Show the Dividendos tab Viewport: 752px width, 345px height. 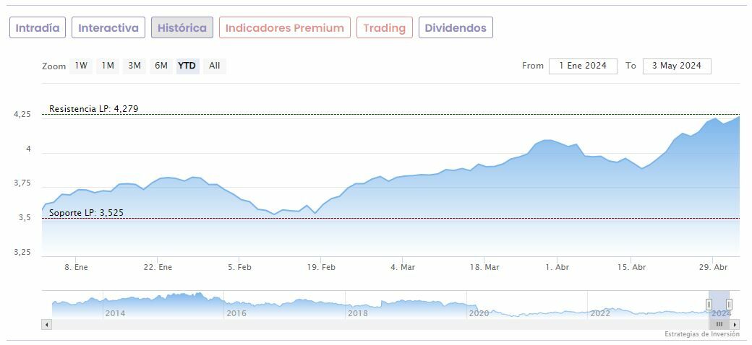[456, 28]
